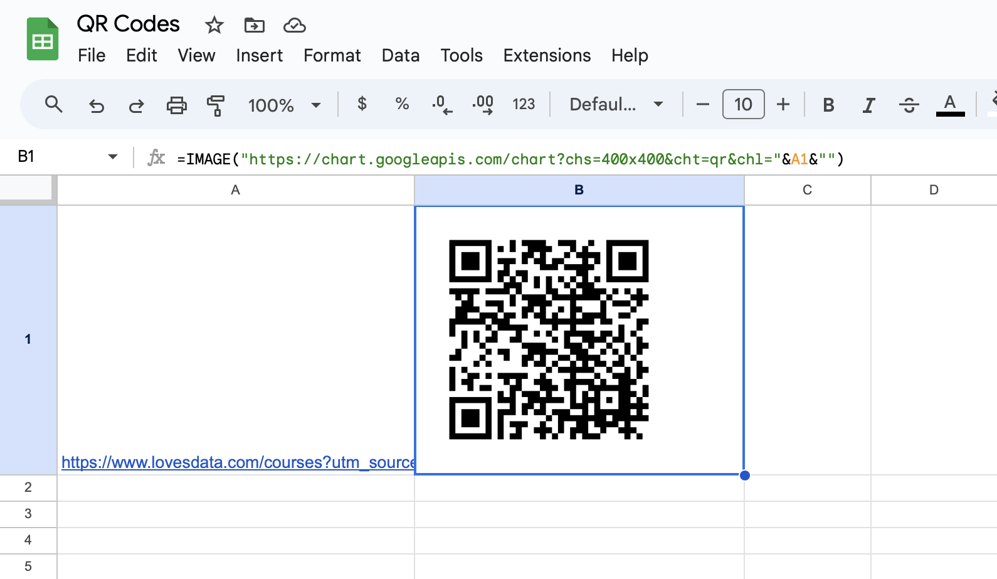Screen dimensions: 997x579
Task: Move document using folder icon
Action: point(254,25)
